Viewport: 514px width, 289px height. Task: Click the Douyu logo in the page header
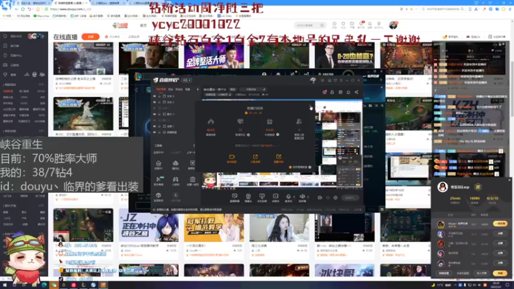(x=120, y=25)
